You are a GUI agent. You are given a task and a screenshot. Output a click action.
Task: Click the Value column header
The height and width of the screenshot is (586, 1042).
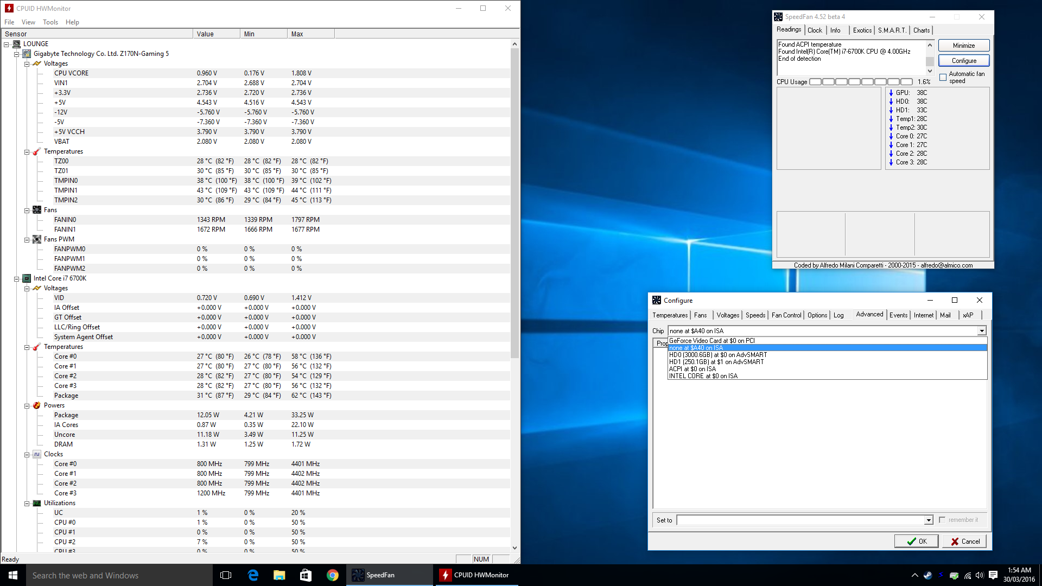coord(216,34)
